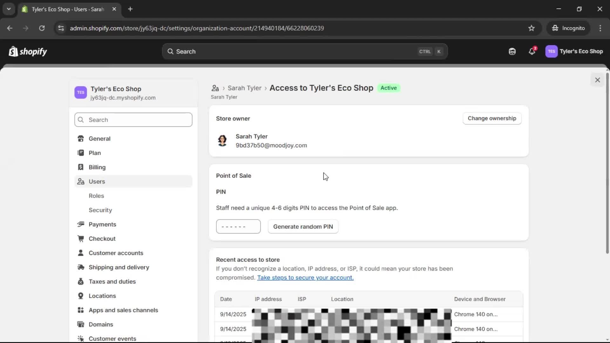This screenshot has width=610, height=343.
Task: Open Chrome's three-dot menu
Action: [x=600, y=28]
